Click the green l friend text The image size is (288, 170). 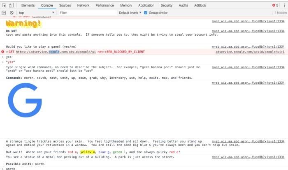click(120, 152)
